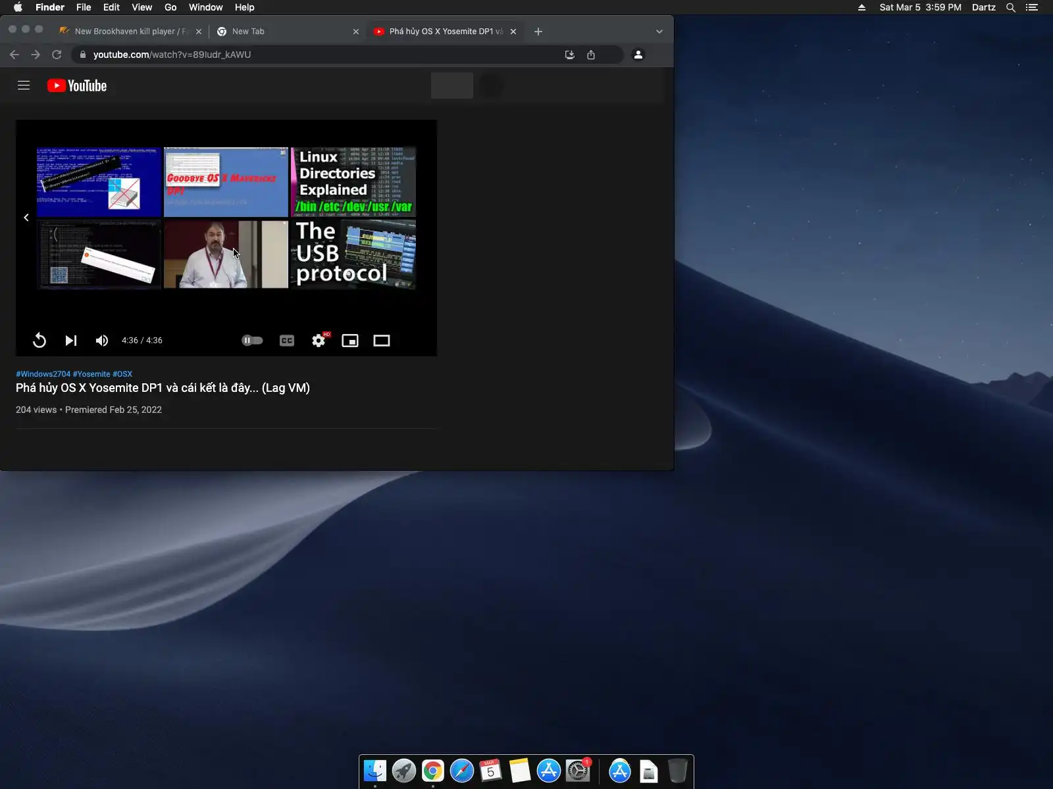Open the Edit menu
This screenshot has width=1053, height=789.
[111, 7]
